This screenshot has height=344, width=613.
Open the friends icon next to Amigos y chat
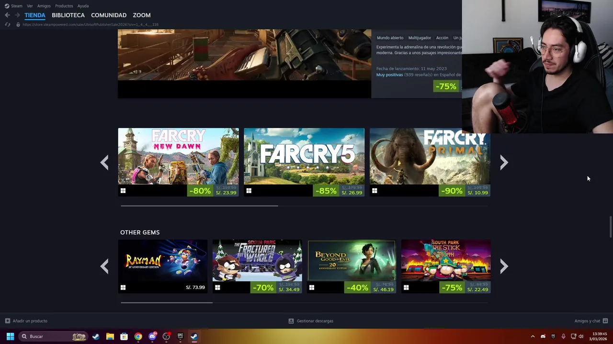coord(605,321)
